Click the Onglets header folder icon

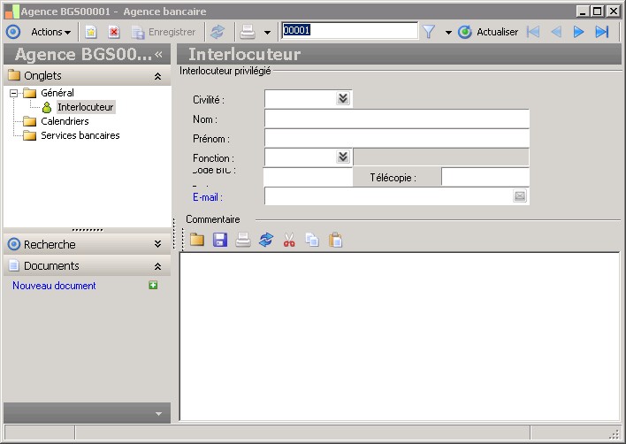point(14,75)
